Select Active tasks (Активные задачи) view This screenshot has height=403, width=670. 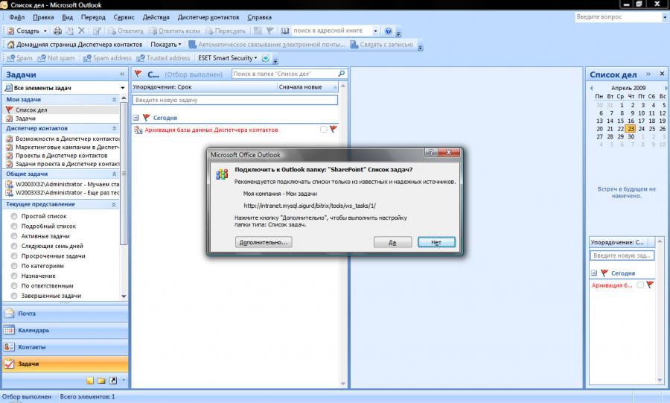14,236
